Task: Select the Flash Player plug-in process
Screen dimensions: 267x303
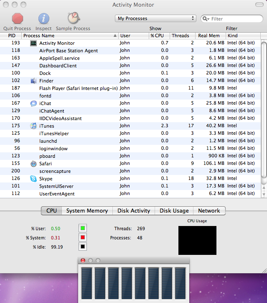Action: click(x=130, y=88)
